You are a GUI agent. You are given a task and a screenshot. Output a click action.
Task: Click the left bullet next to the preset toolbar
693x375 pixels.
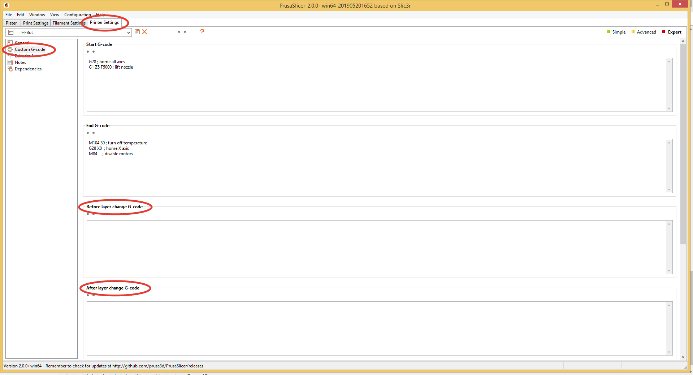coord(179,32)
